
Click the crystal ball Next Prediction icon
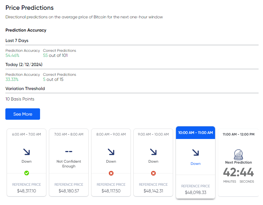coord(238,154)
